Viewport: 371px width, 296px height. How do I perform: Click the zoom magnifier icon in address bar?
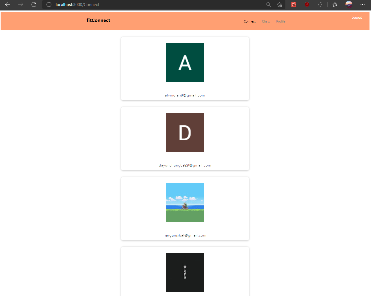[x=269, y=5]
